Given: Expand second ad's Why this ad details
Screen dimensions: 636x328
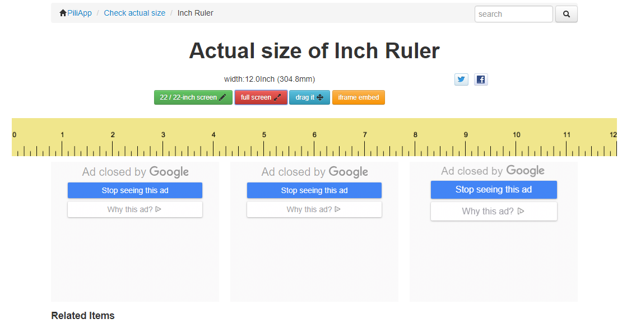Looking at the screenshot, I should (x=314, y=209).
